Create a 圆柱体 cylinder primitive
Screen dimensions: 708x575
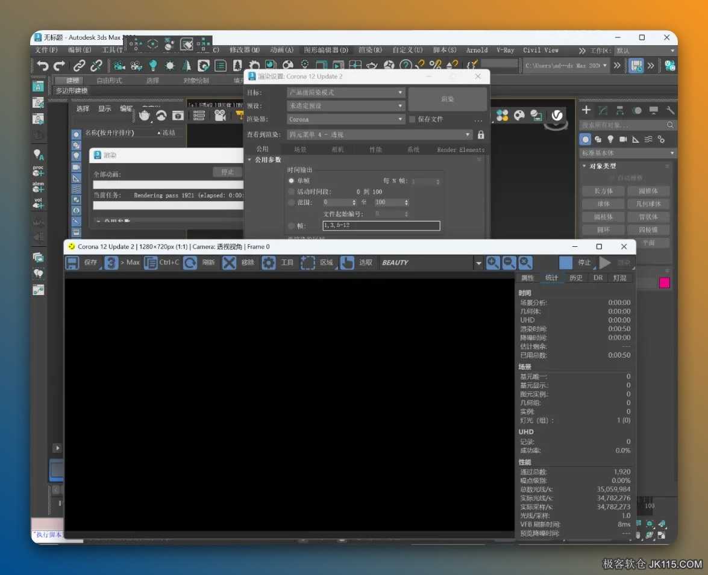pyautogui.click(x=603, y=217)
